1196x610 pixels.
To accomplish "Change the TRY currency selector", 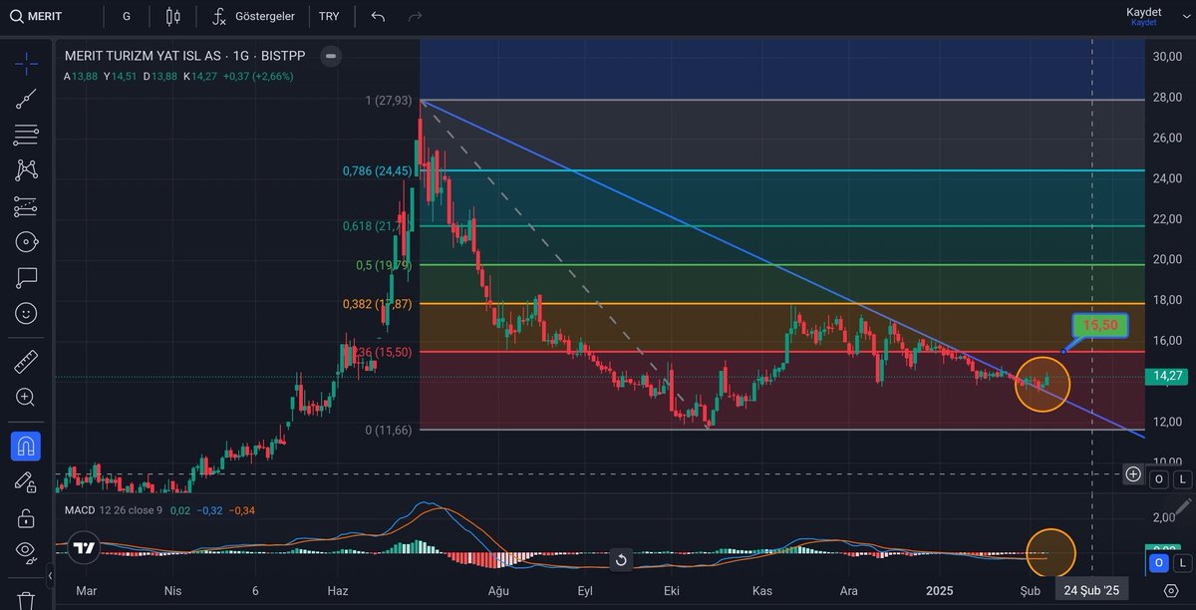I will coord(329,17).
